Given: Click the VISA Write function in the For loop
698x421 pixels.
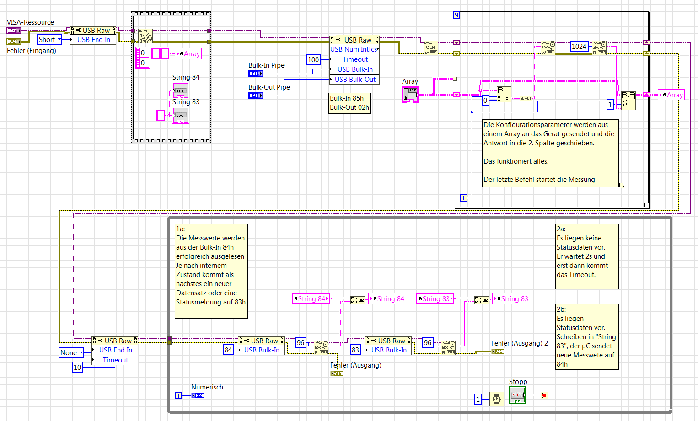Looking at the screenshot, I should pos(548,48).
